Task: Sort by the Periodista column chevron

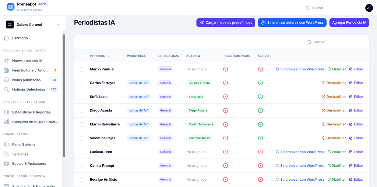Action: [x=108, y=56]
